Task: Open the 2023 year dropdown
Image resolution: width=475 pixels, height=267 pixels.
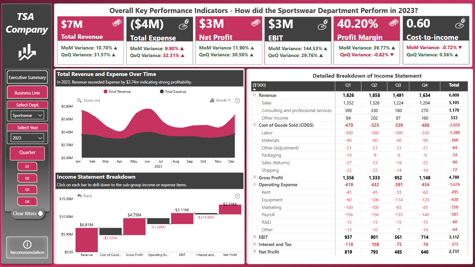Action: point(27,138)
